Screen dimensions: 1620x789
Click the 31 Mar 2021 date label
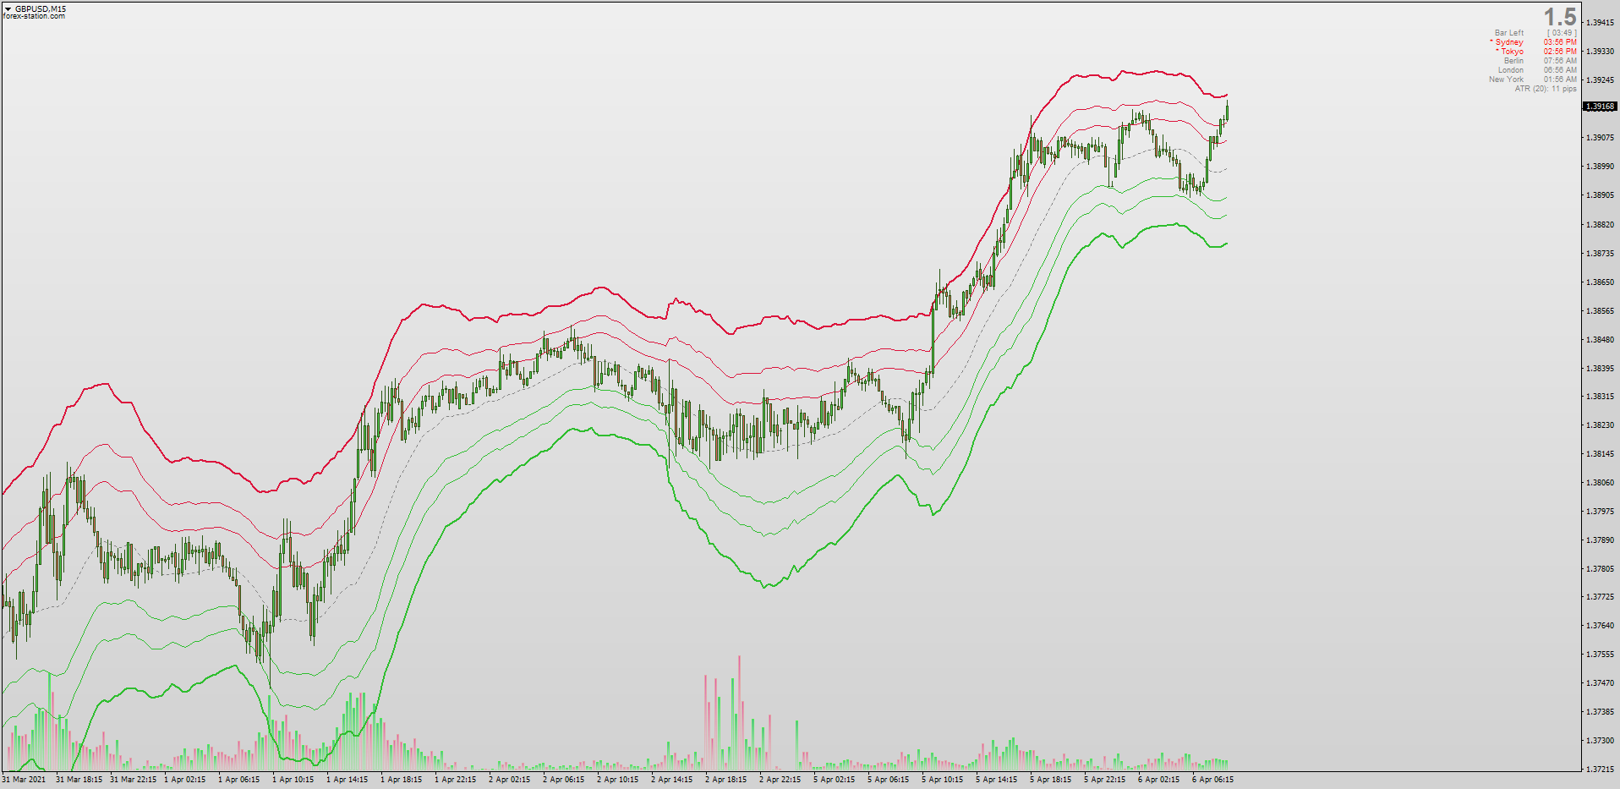click(x=25, y=780)
